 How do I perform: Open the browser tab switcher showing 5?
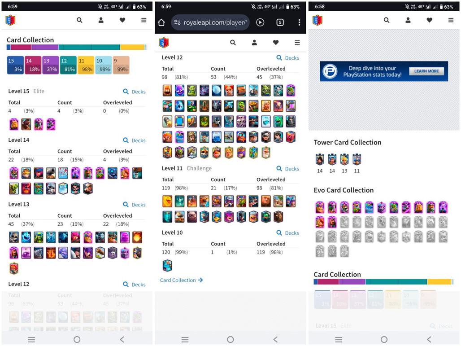[x=280, y=22]
